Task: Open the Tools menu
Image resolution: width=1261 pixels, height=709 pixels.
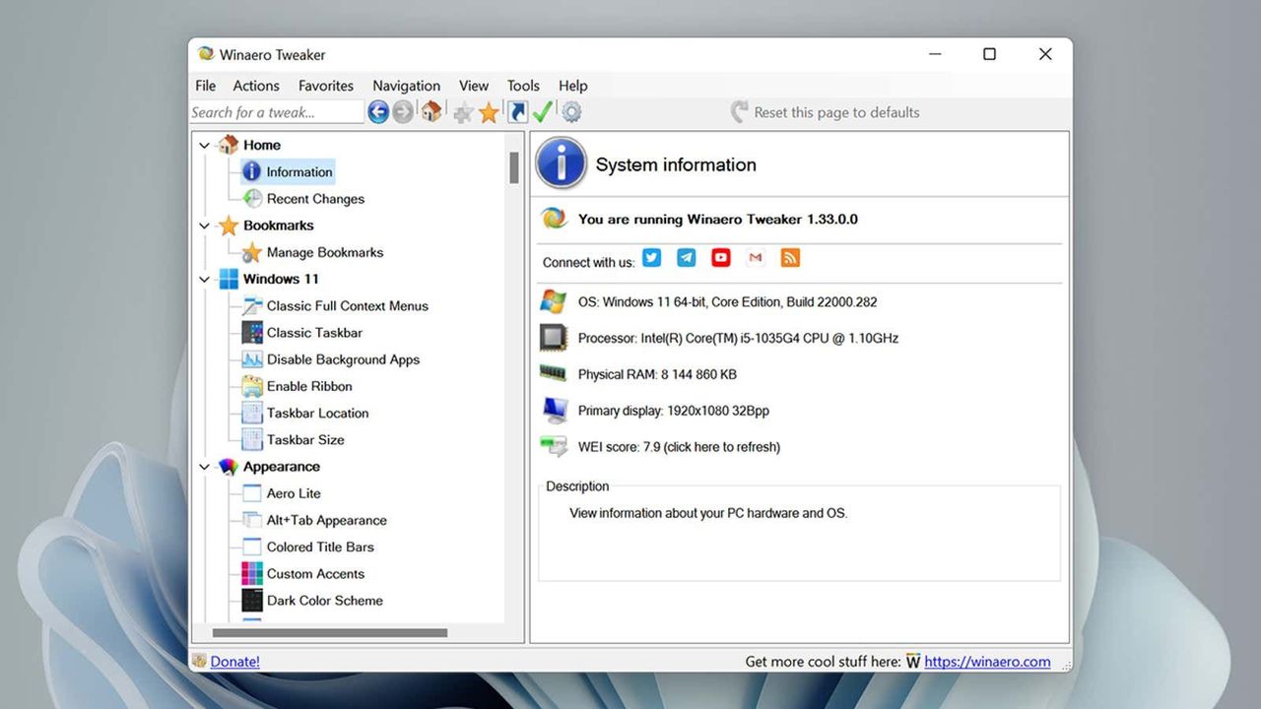Action: pyautogui.click(x=523, y=86)
